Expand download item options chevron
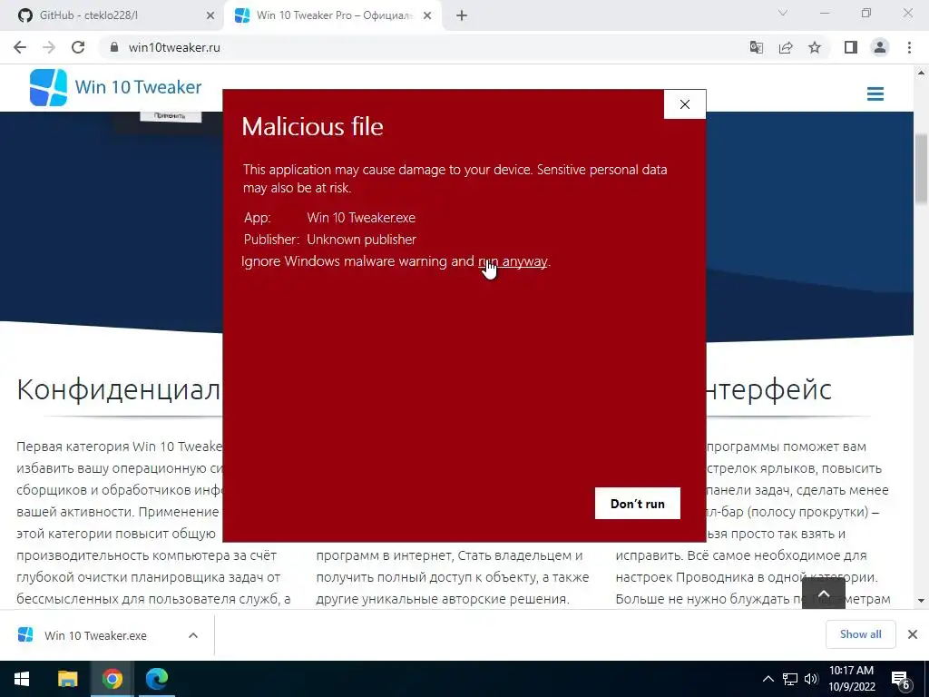Viewport: 929px width, 697px height. (192, 635)
